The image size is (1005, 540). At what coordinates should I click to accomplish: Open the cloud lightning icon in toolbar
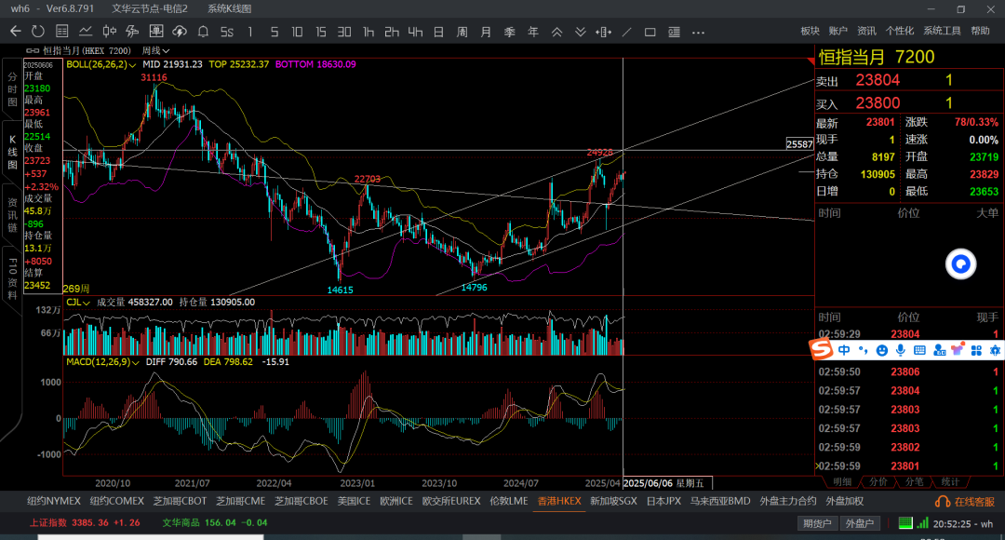coord(180,32)
